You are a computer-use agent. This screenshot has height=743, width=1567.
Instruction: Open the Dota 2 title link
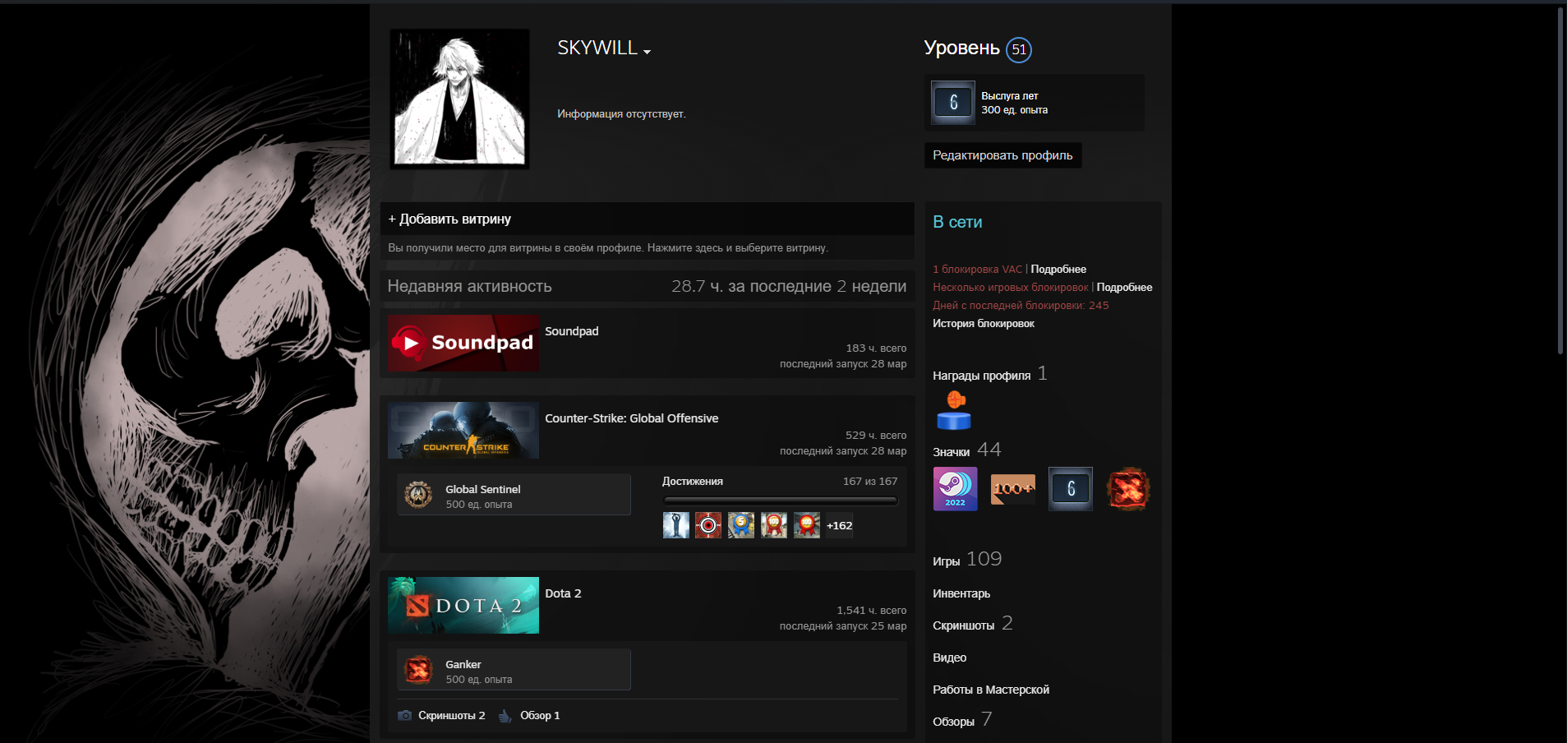click(563, 593)
